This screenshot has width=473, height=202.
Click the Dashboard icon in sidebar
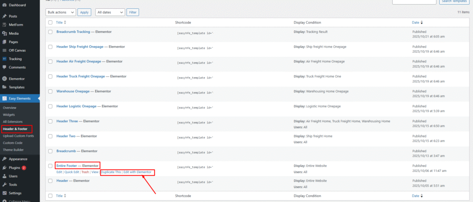tap(4, 5)
